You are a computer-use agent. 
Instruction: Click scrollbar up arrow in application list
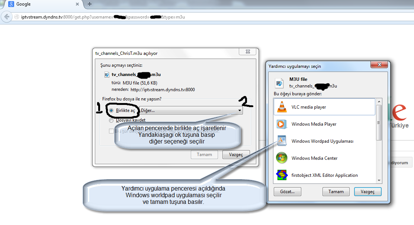click(x=379, y=101)
